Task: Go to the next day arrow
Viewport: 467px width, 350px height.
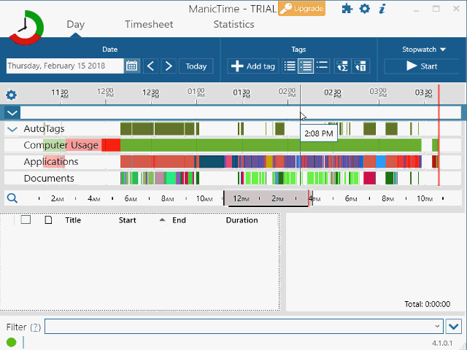Action: (x=169, y=66)
